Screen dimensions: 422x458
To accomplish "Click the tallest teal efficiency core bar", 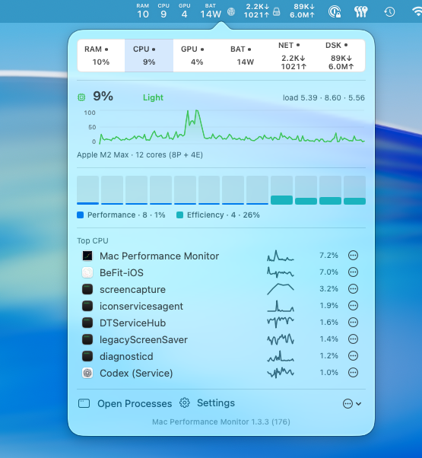I will (281, 200).
